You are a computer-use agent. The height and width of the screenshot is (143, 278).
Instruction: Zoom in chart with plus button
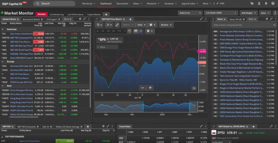tap(150, 88)
